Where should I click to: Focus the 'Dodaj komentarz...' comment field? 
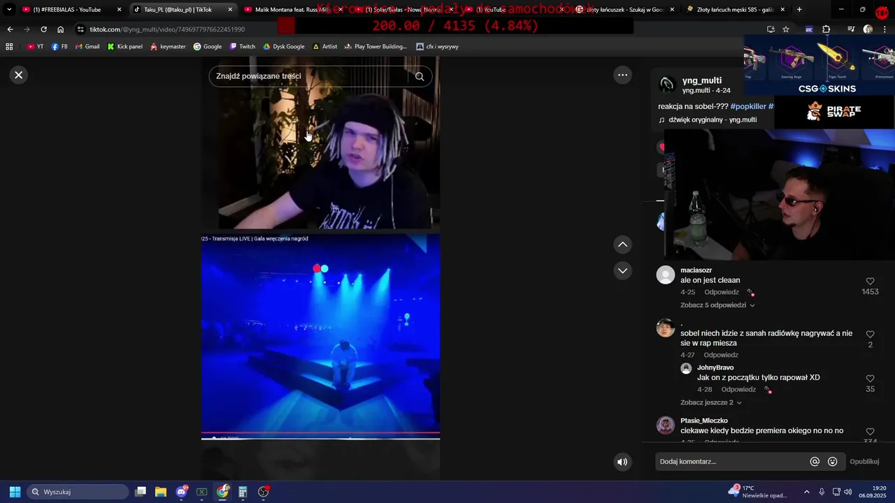tap(730, 462)
